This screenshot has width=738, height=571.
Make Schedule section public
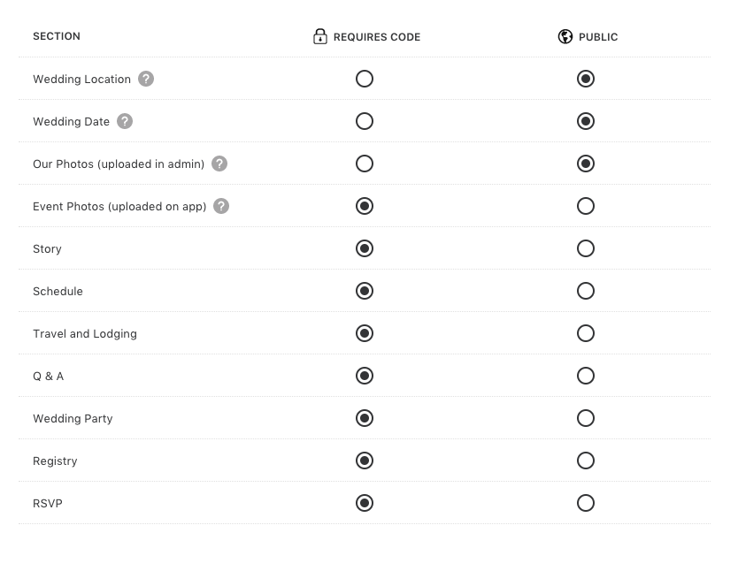(x=586, y=291)
